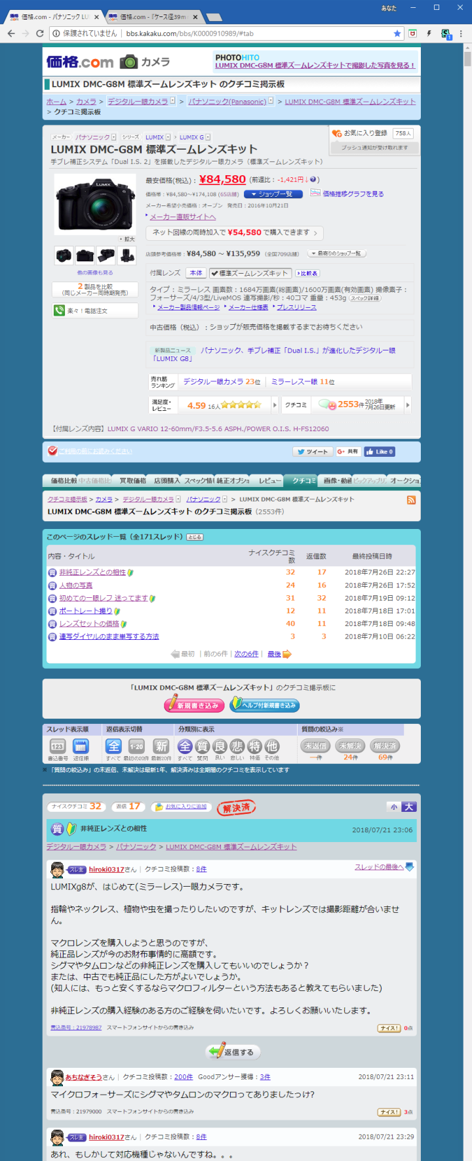472x1161 pixels.
Task: Select 全 すべて in 返信表示切替
Action: 113,746
